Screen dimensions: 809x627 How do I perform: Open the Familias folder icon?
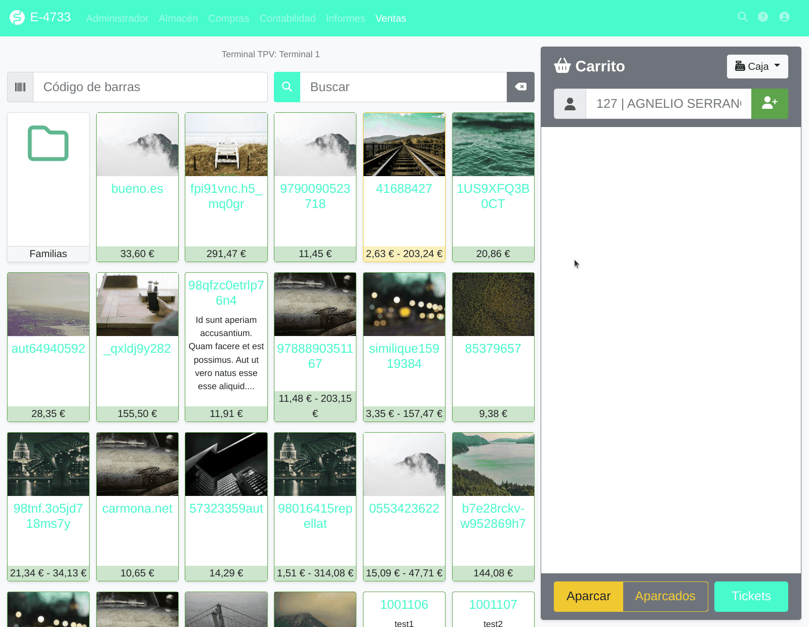(48, 143)
